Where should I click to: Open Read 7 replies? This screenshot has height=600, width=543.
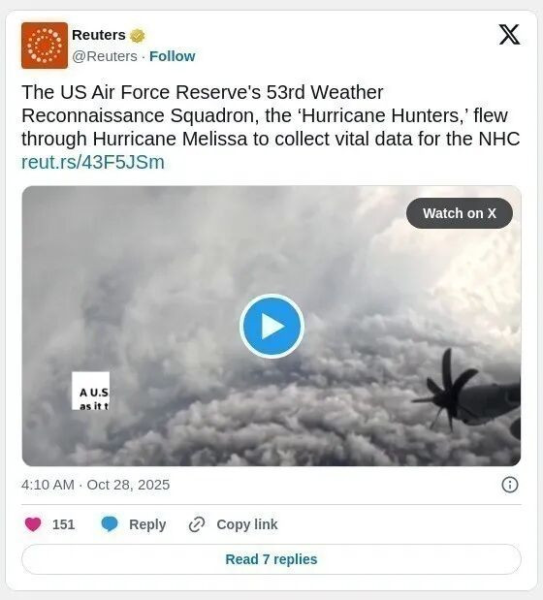(271, 559)
